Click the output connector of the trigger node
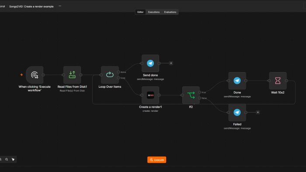This screenshot has width=306, height=172. coord(43,75)
